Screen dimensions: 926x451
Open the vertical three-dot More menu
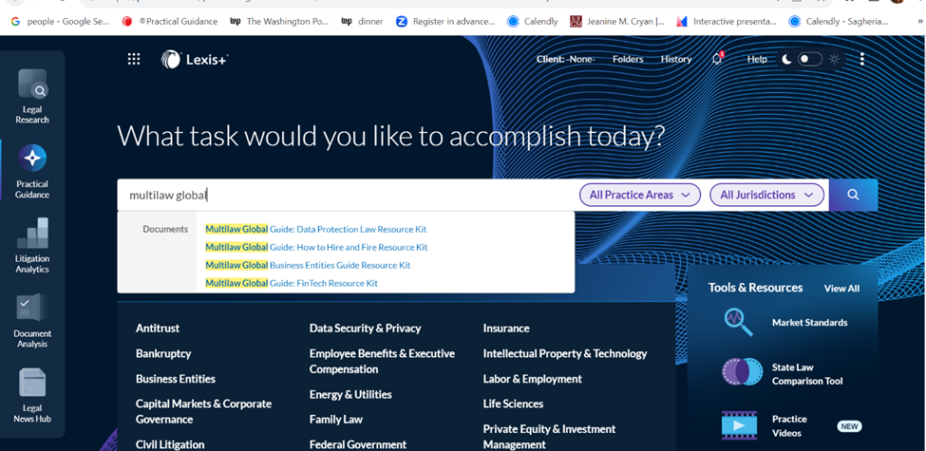pos(862,59)
